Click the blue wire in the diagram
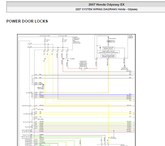 pos(84,94)
